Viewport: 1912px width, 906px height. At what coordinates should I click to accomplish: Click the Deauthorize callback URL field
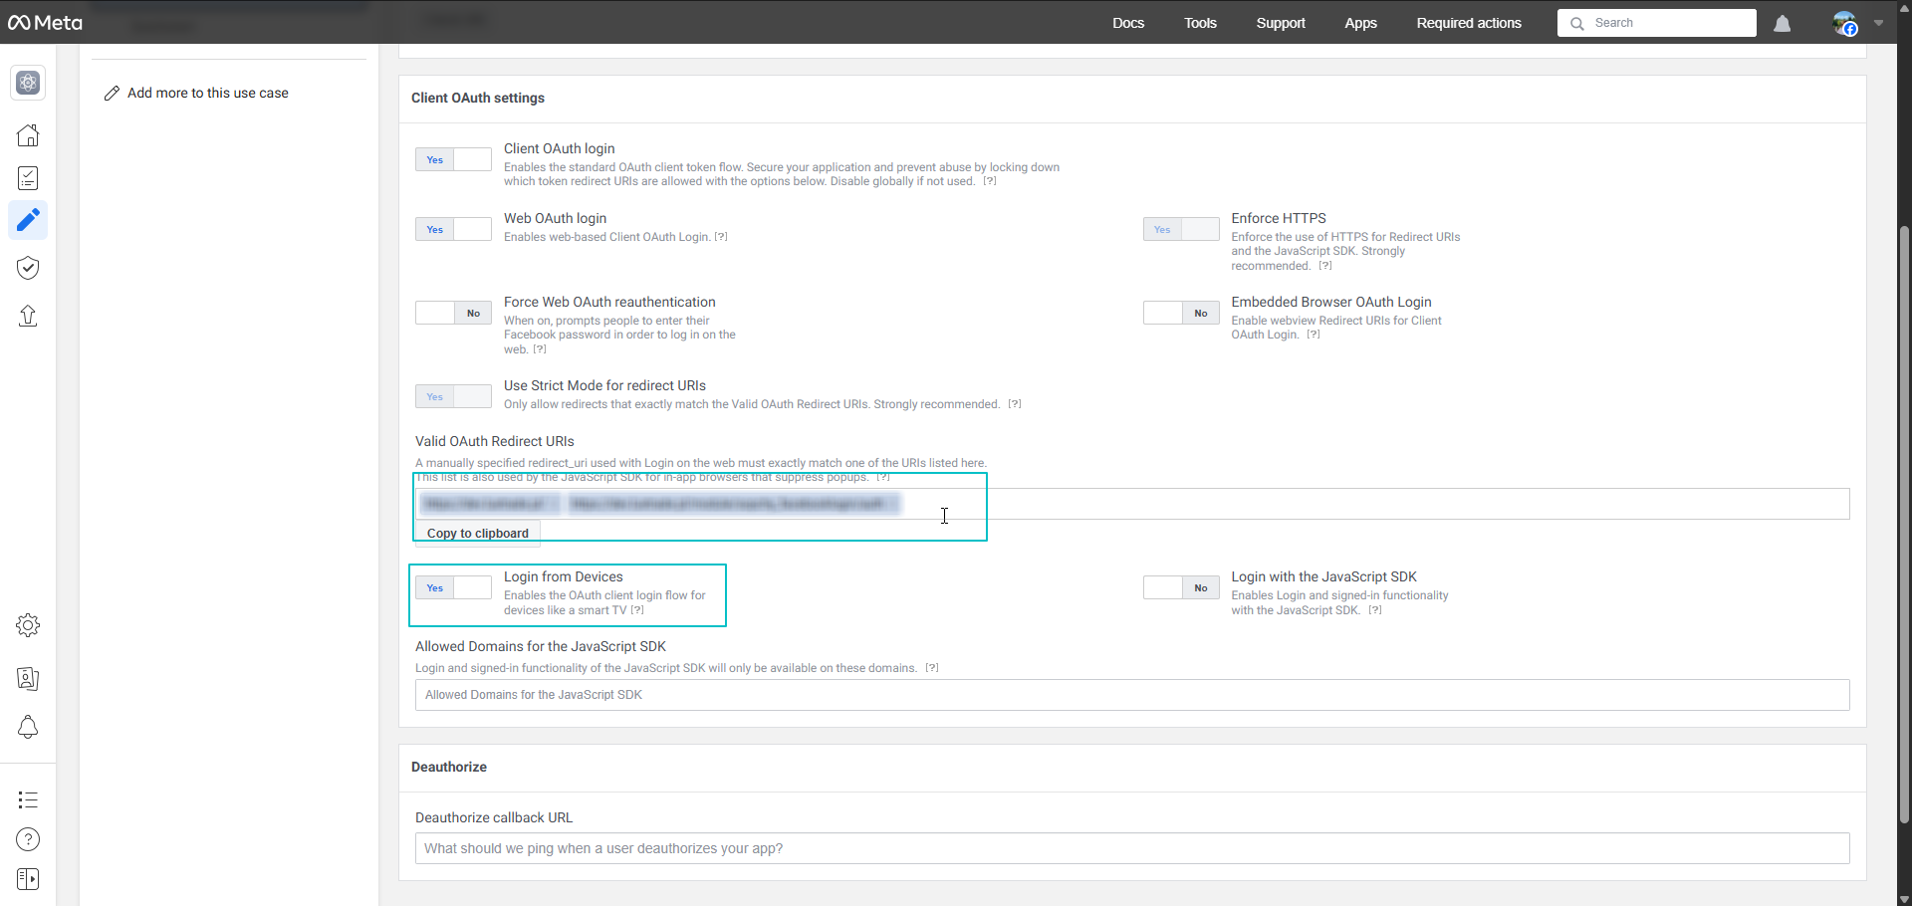(1132, 848)
